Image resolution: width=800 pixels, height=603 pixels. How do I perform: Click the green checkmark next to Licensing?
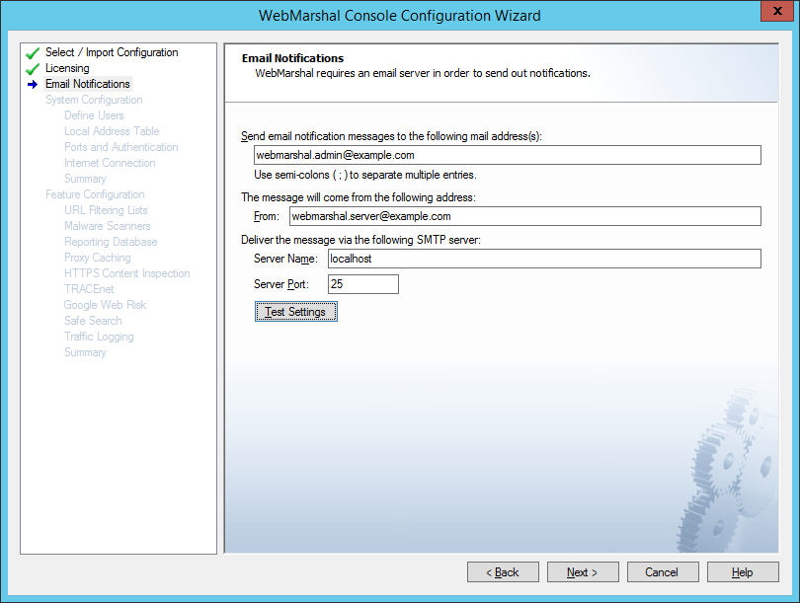[x=33, y=69]
